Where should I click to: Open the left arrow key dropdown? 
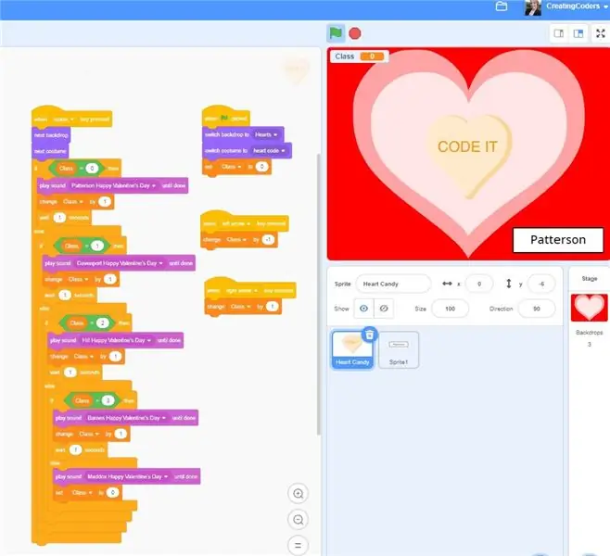pyautogui.click(x=235, y=223)
